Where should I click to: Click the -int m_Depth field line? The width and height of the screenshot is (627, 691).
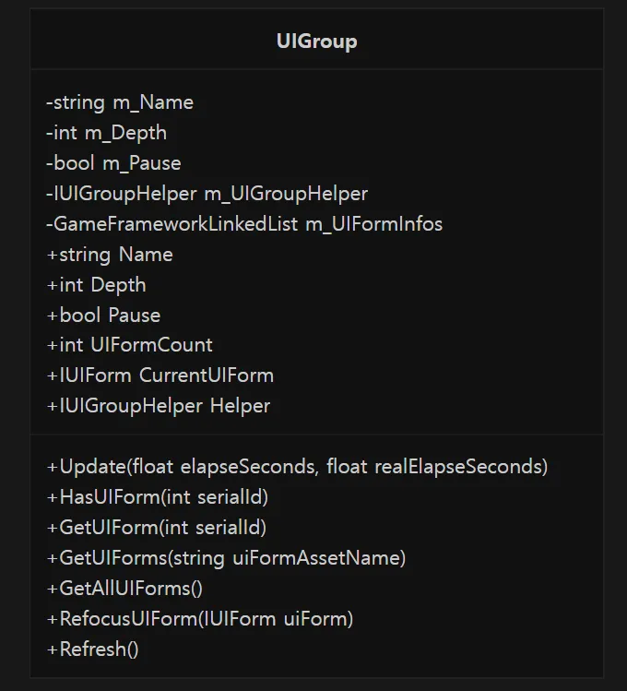point(107,133)
